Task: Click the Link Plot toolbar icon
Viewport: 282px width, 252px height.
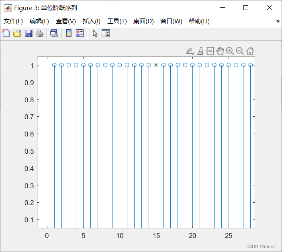Action: coord(54,33)
